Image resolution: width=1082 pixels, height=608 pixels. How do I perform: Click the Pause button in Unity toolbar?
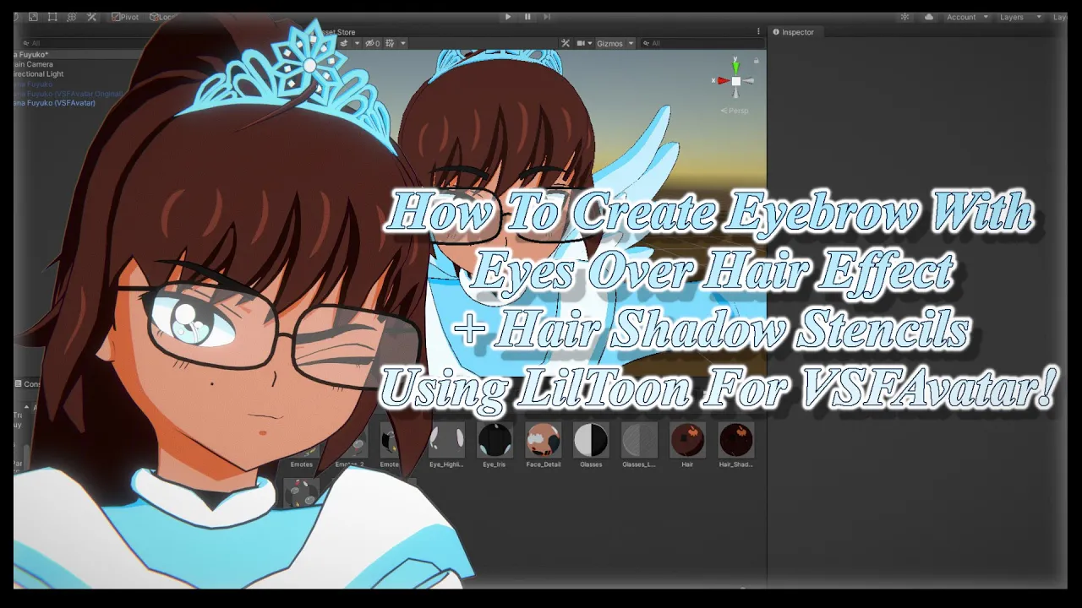click(x=527, y=17)
